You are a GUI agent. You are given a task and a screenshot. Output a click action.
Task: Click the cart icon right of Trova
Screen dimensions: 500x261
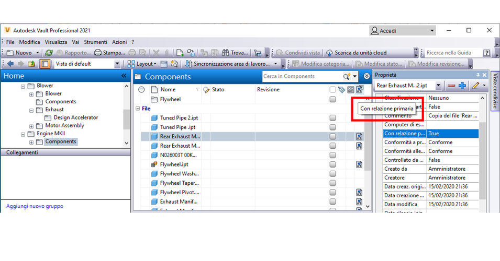point(258,53)
